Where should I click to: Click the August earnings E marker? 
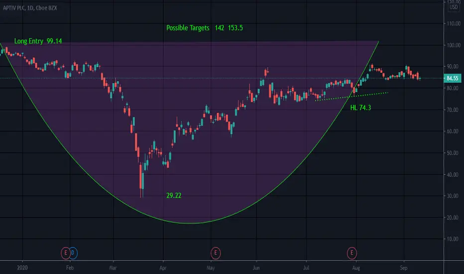coord(352,253)
